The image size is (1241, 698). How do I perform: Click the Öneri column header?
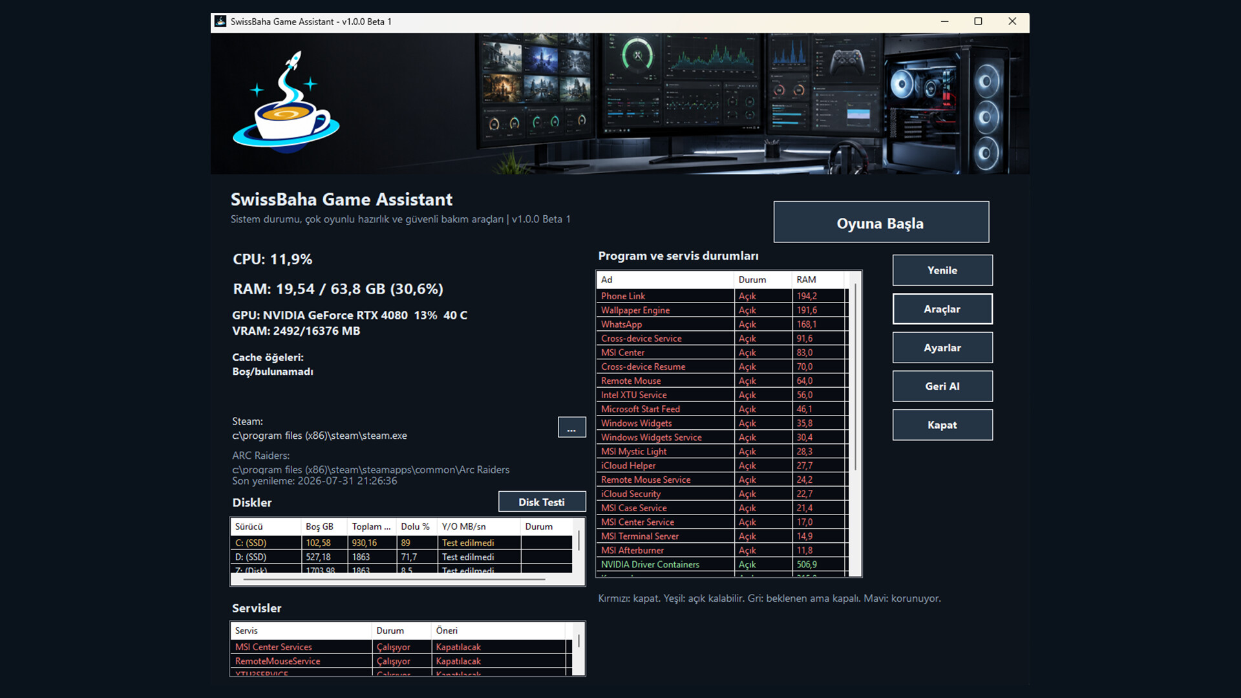tap(498, 630)
